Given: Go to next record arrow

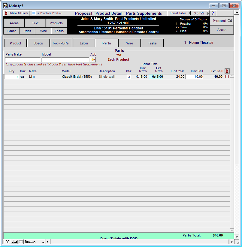Looking at the screenshot, I should pyautogui.click(x=208, y=13).
